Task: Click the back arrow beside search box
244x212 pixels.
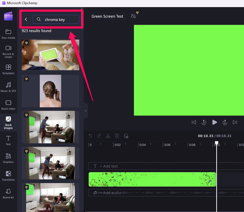Action: [26, 19]
